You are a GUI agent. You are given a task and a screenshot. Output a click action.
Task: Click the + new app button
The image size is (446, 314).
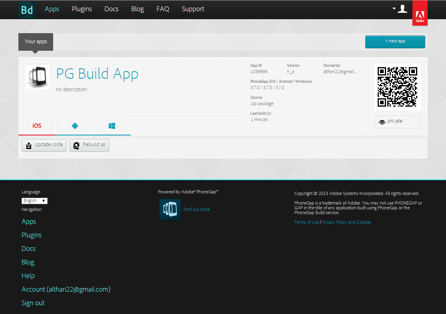click(395, 42)
